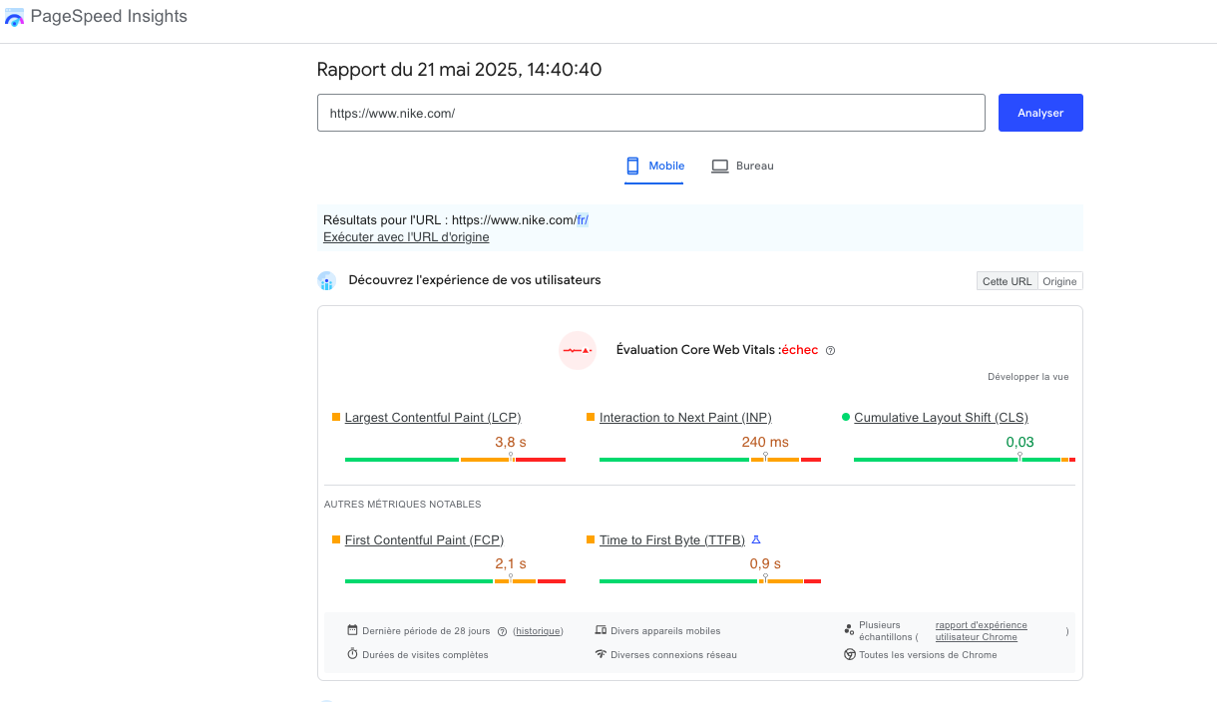This screenshot has height=702, width=1217.
Task: Select the Cette URL toggle
Action: [x=1007, y=281]
